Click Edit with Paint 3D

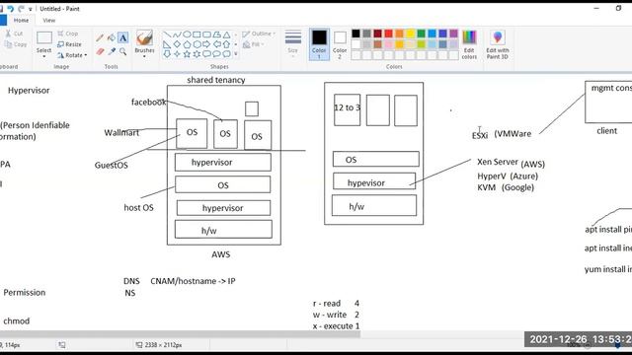pyautogui.click(x=498, y=44)
